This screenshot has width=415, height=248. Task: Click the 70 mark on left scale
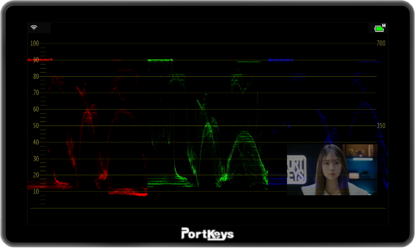coord(35,93)
